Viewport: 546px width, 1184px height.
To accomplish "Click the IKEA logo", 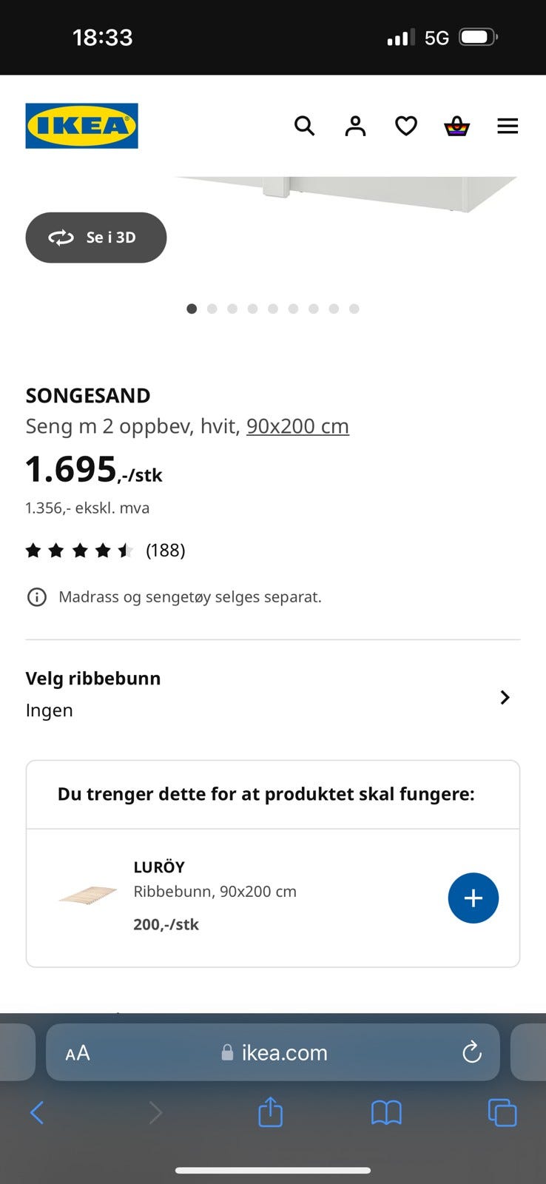I will [x=81, y=126].
